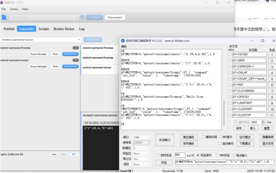This screenshot has width=276, height=173.
Task: Click the Ai-Thinker serial tool logo icon
Action: click(123, 41)
